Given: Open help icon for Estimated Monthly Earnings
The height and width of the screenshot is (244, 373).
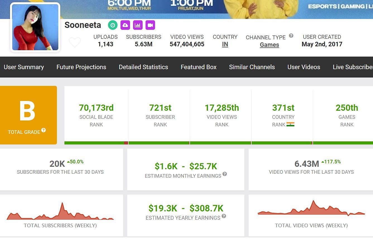Looking at the screenshot, I should pos(225,174).
